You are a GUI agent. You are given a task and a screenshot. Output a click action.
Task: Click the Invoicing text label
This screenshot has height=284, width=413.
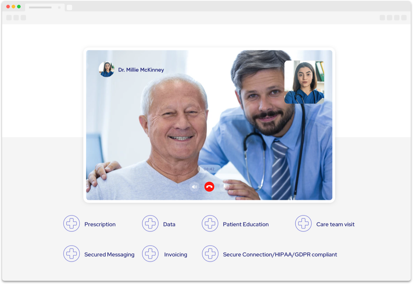pyautogui.click(x=176, y=255)
